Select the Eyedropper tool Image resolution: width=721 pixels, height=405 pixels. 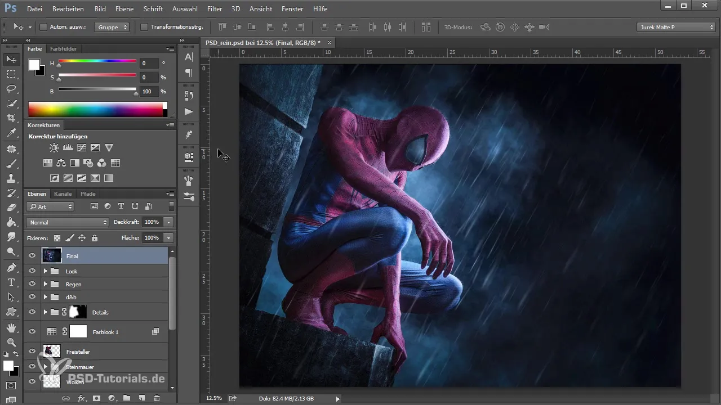pos(11,133)
